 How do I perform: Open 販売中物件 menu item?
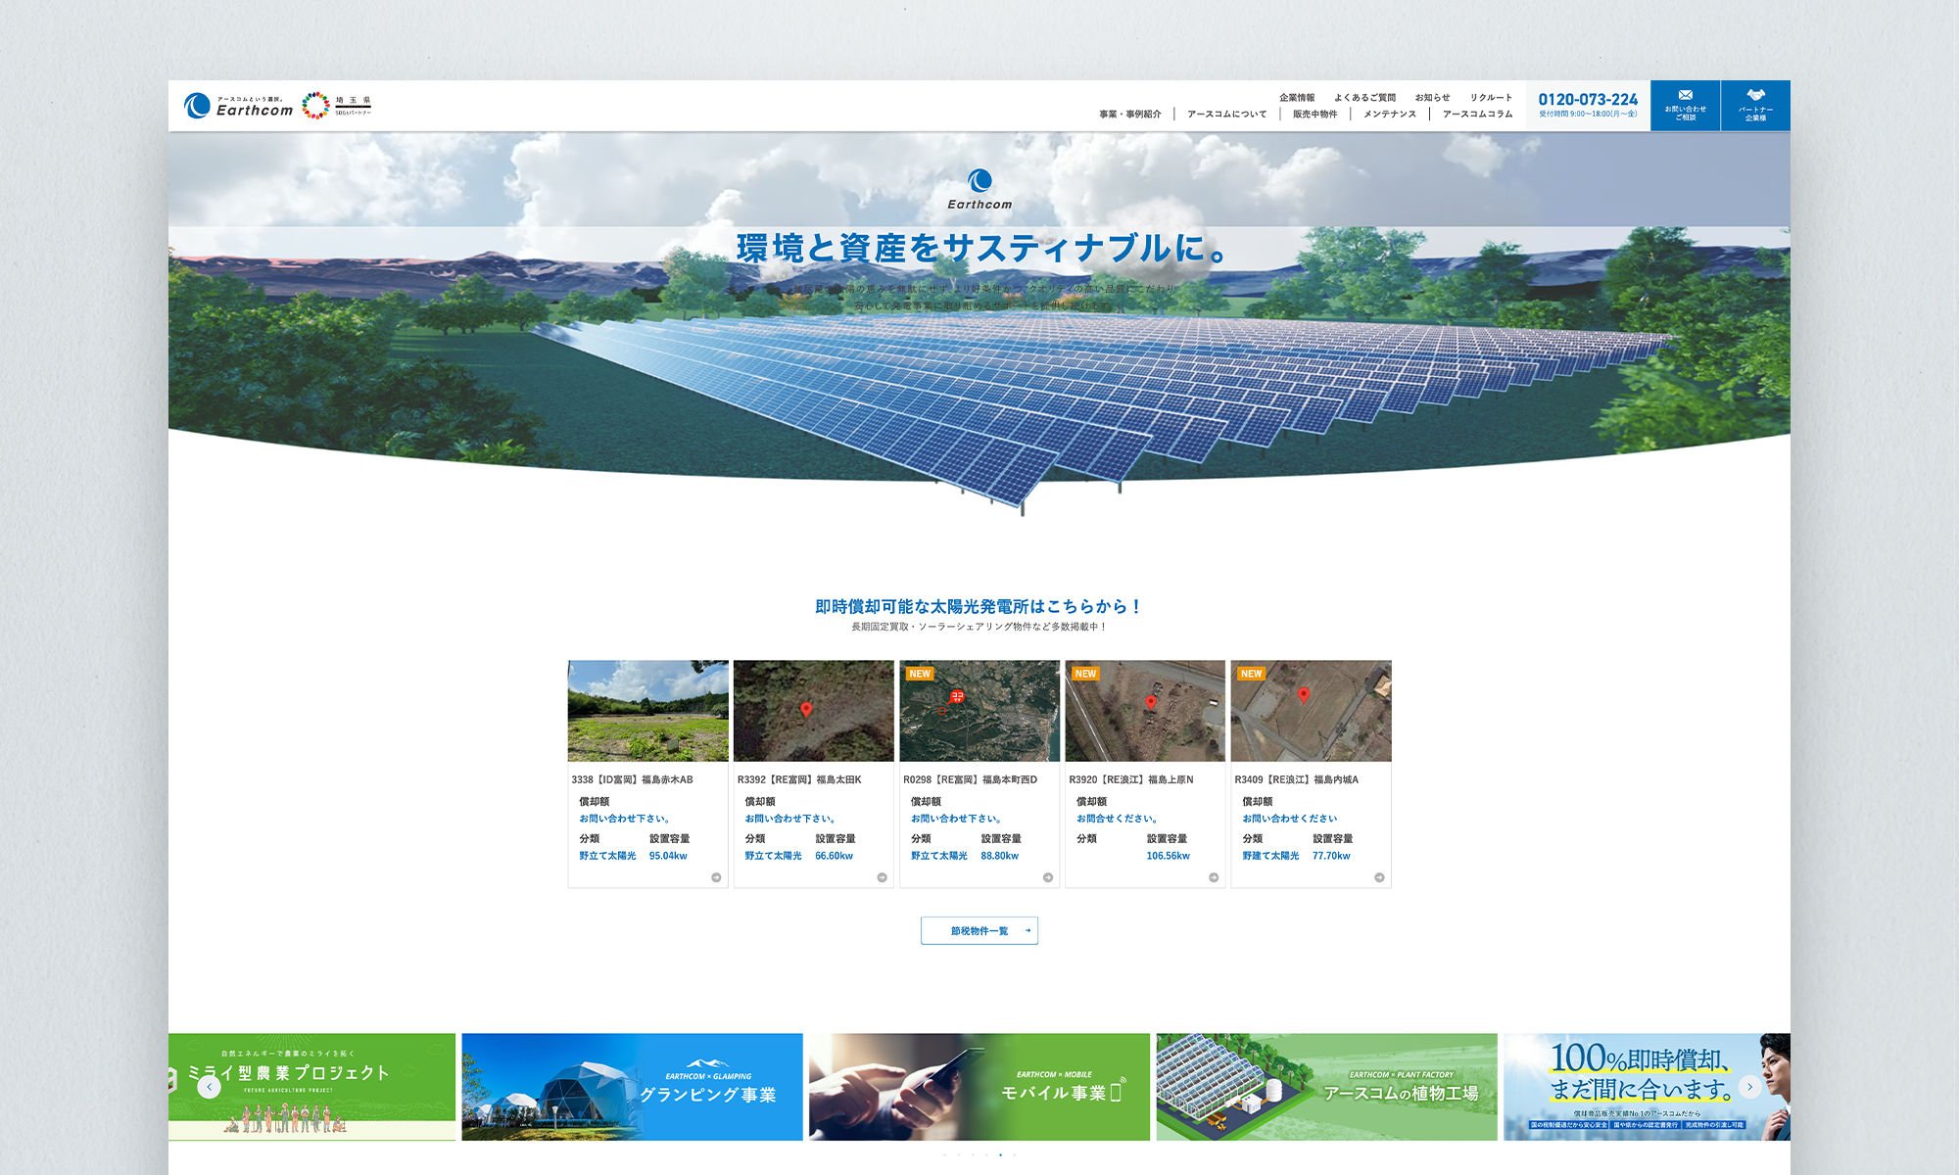click(x=1314, y=115)
